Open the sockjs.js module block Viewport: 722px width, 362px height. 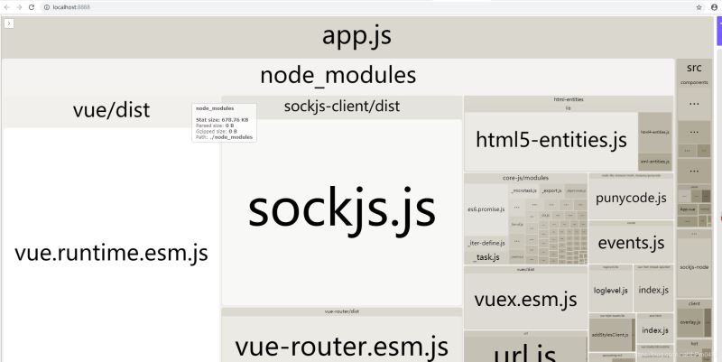point(342,212)
